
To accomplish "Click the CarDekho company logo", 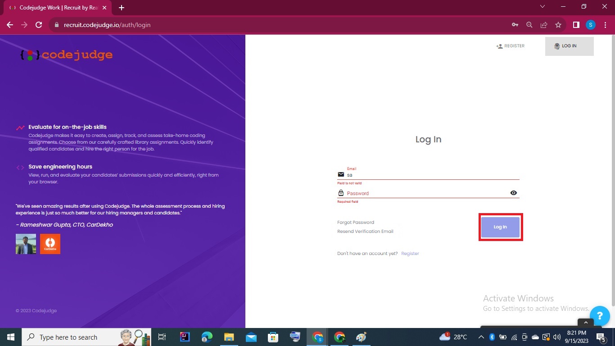I will [50, 244].
